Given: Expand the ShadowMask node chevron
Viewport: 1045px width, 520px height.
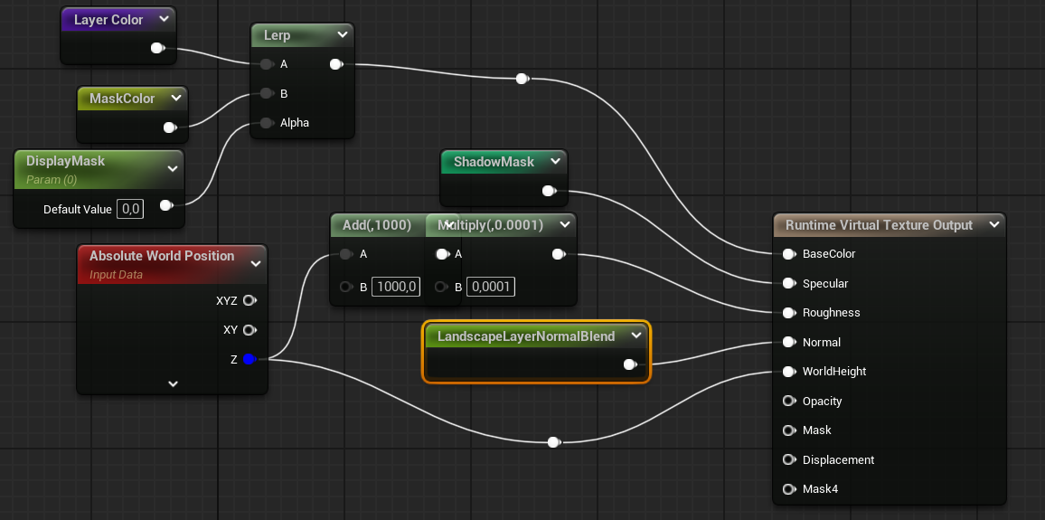Looking at the screenshot, I should tap(555, 162).
